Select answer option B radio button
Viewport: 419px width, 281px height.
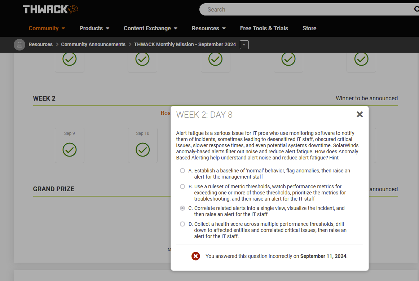(182, 186)
